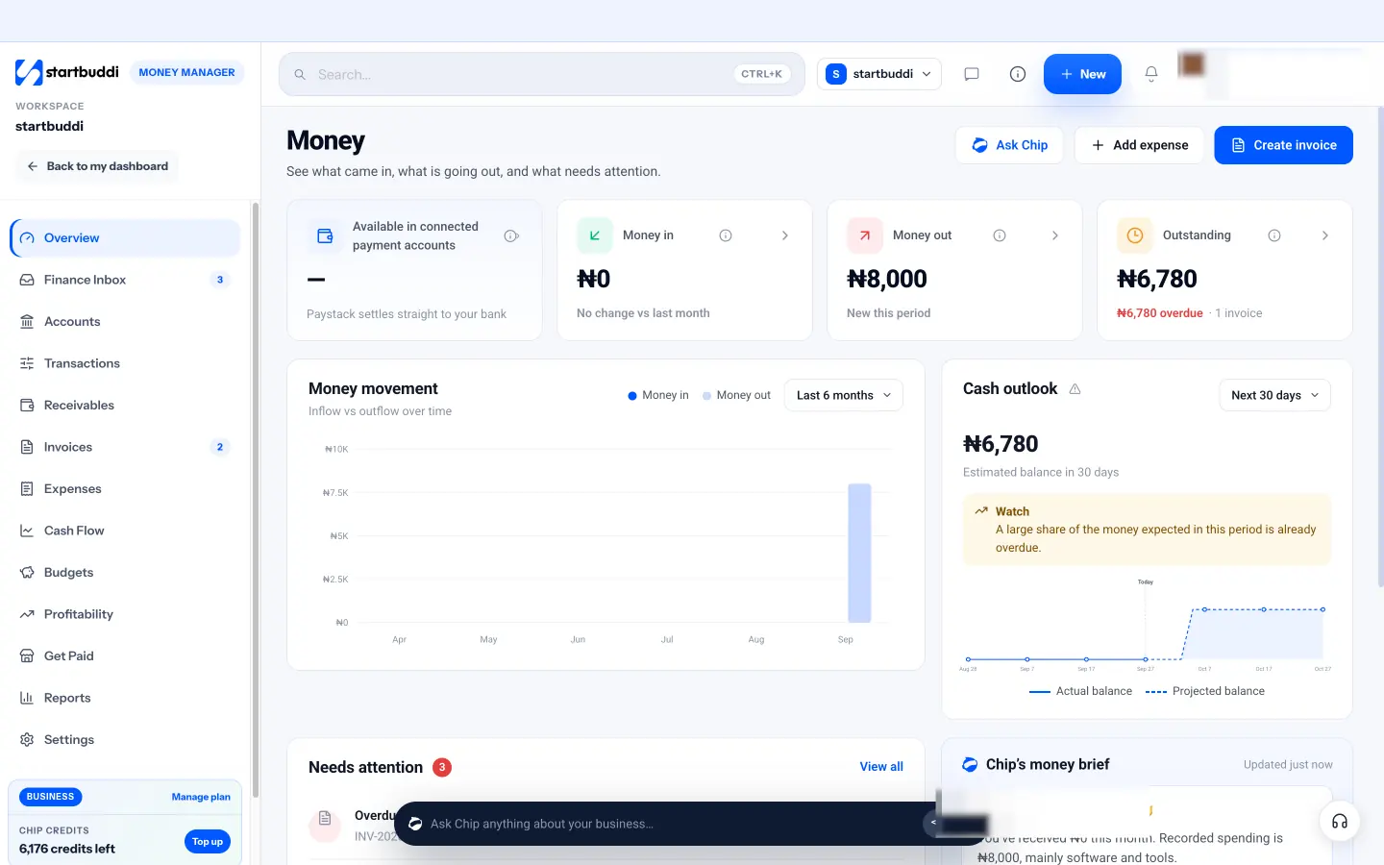The height and width of the screenshot is (865, 1384).
Task: Click the Outstanding clock icon
Action: pos(1135,235)
